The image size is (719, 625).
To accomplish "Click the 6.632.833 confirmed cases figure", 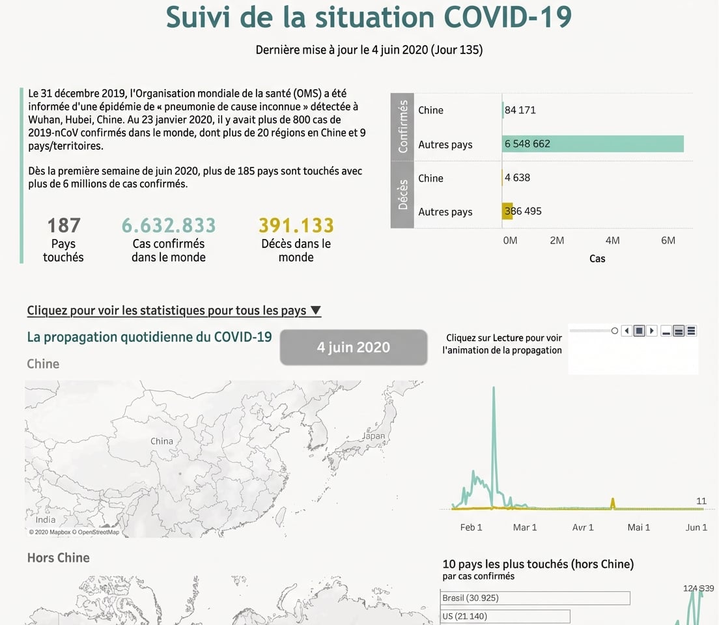I will (168, 226).
